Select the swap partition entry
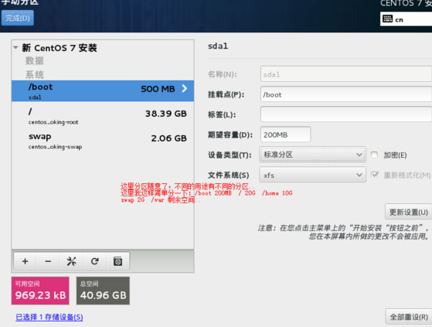Image resolution: width=432 pixels, height=327 pixels. [x=103, y=141]
